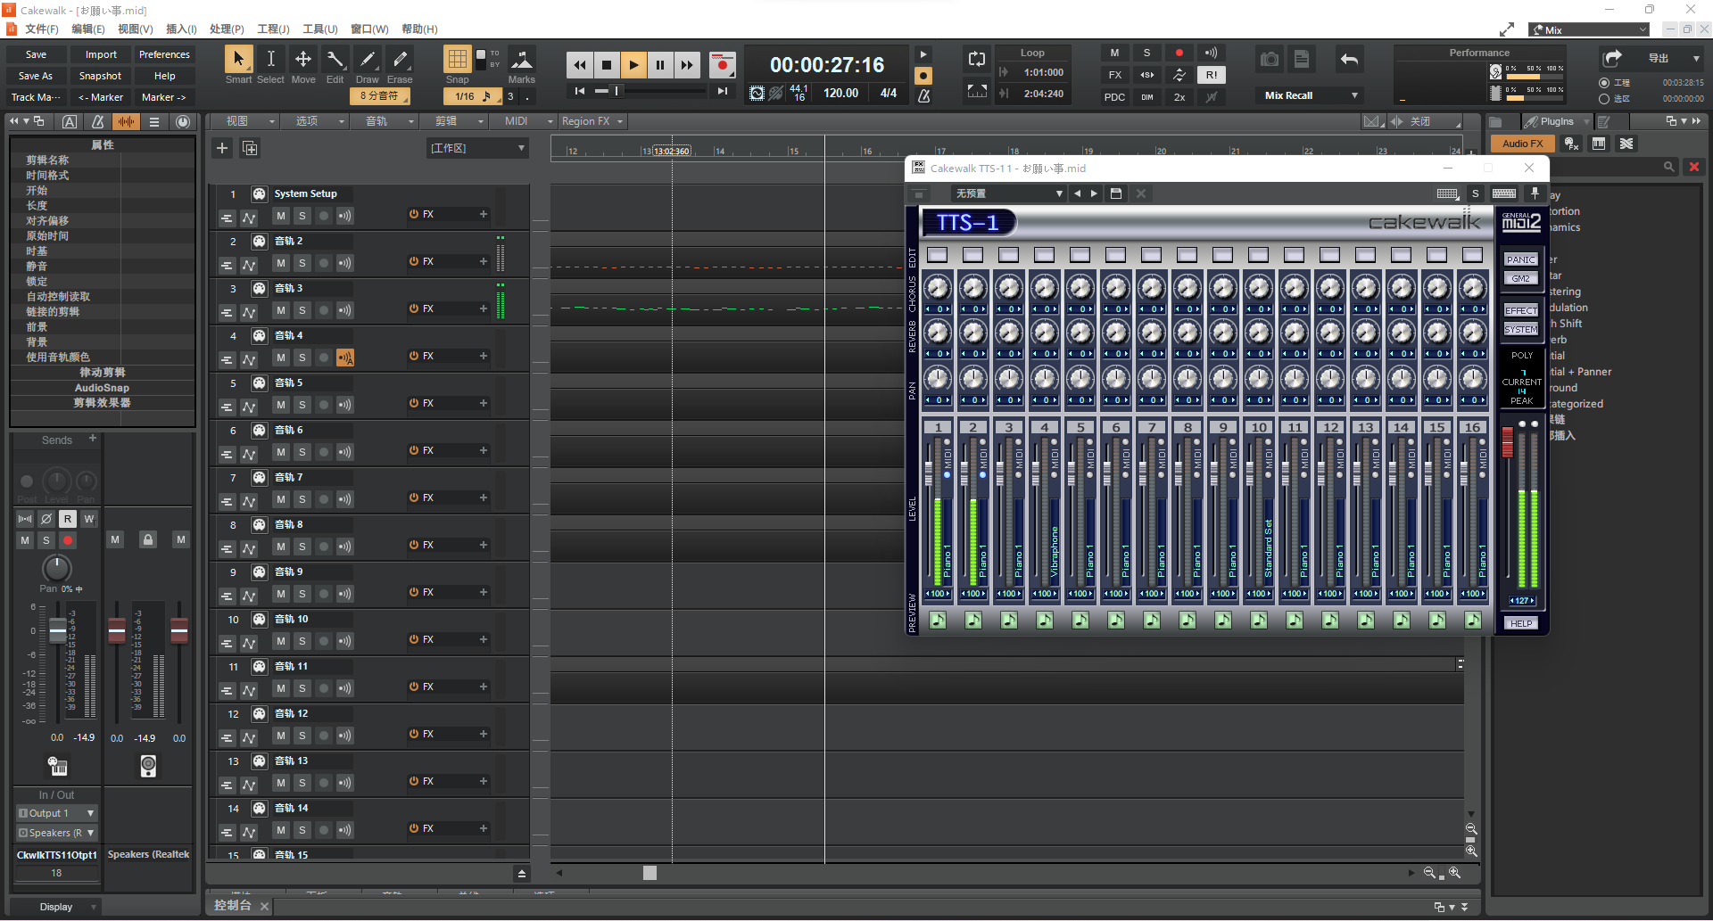Image resolution: width=1713 pixels, height=921 pixels.
Task: Solo track 音轨 7
Action: pyautogui.click(x=302, y=498)
